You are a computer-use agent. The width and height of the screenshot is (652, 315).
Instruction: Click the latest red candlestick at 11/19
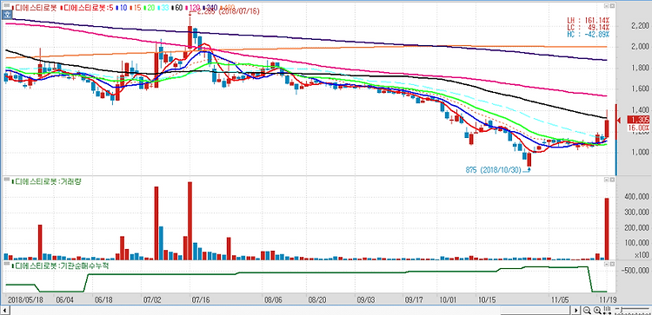point(607,128)
